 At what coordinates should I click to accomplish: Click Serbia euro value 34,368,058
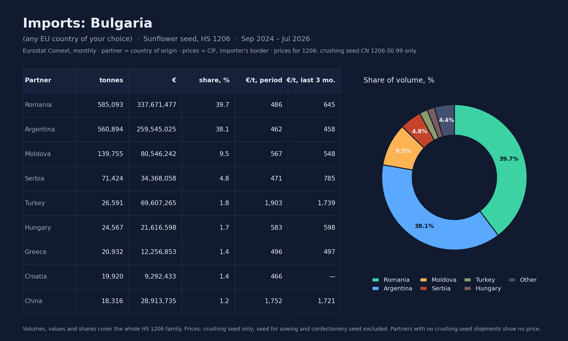point(159,179)
